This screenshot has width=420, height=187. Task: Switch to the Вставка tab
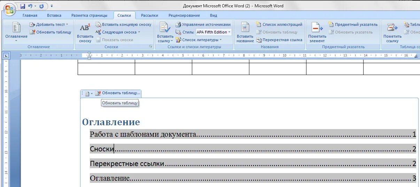(x=54, y=15)
